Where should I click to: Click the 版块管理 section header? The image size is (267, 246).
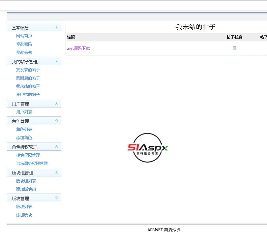click(34, 198)
